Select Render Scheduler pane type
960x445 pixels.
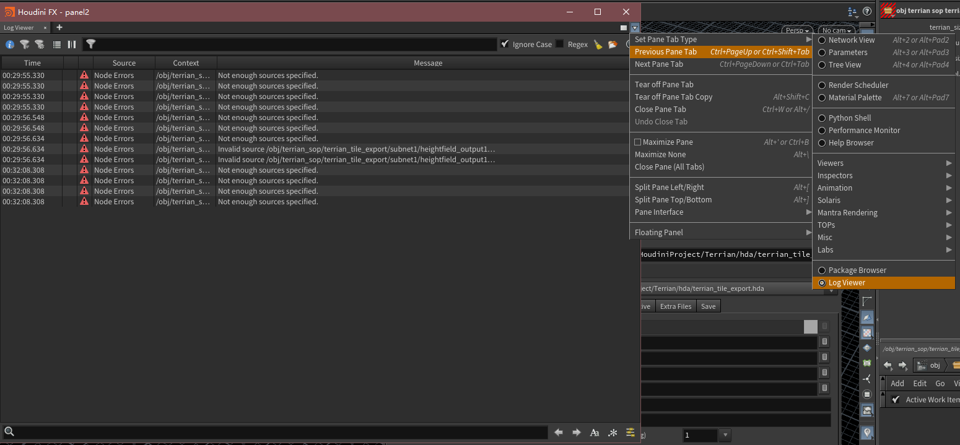point(884,85)
